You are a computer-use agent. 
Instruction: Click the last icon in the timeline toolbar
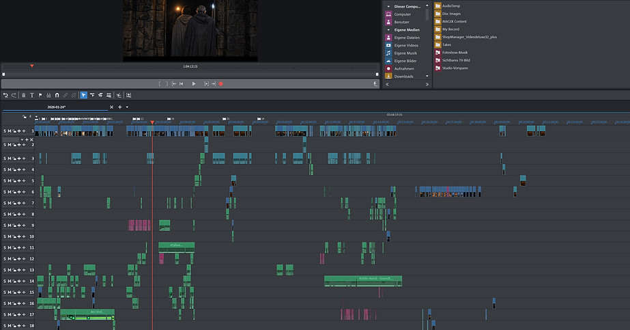pyautogui.click(x=128, y=95)
